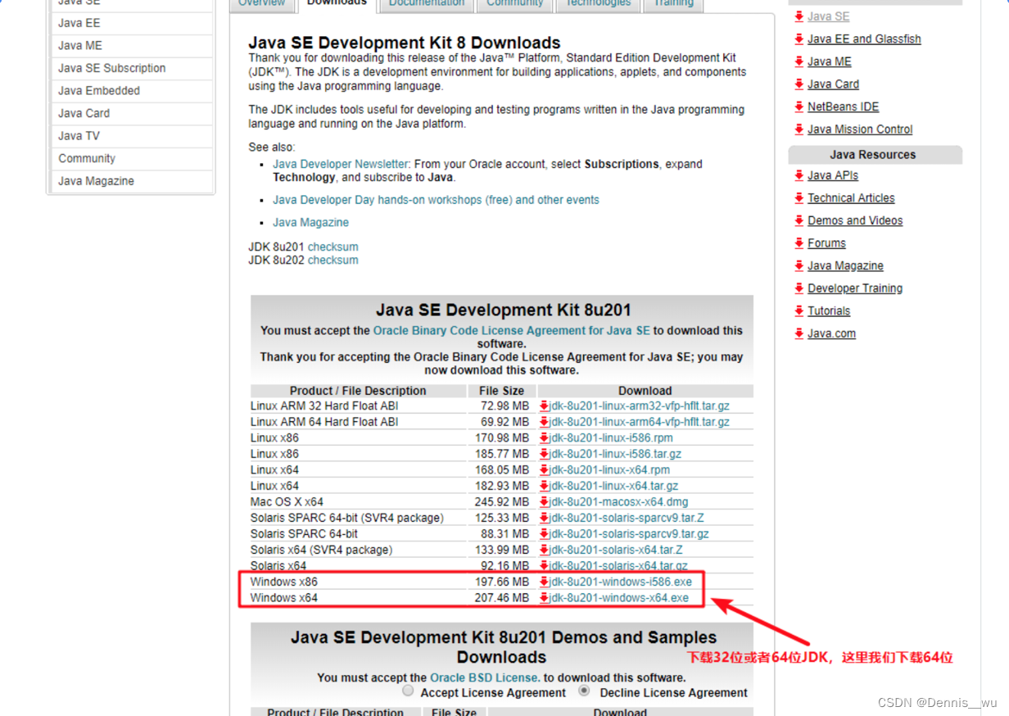
Task: Click Windows x64 product description cell
Action: tap(358, 598)
